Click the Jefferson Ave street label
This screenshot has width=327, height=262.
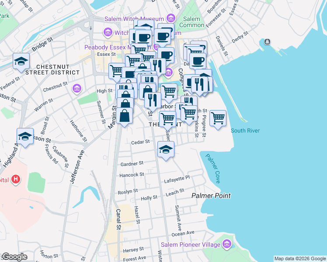coord(77,167)
